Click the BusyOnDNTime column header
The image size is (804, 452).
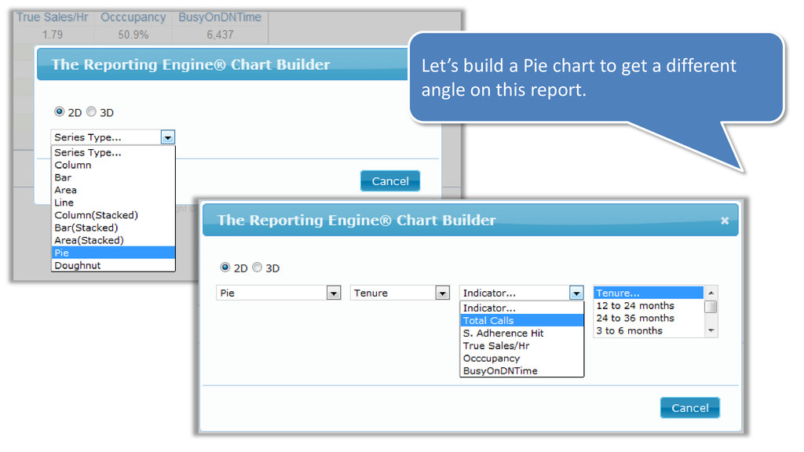(x=220, y=17)
